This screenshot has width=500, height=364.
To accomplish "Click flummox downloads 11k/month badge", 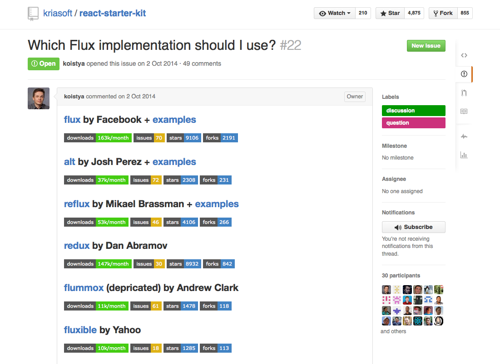I will click(96, 306).
